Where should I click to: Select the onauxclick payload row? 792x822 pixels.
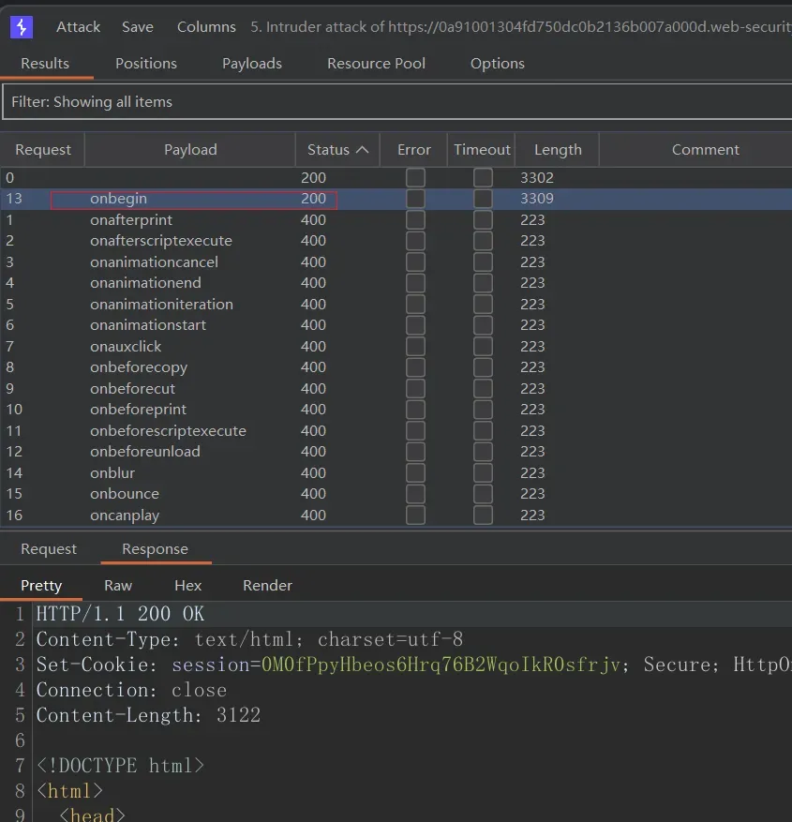pyautogui.click(x=396, y=347)
